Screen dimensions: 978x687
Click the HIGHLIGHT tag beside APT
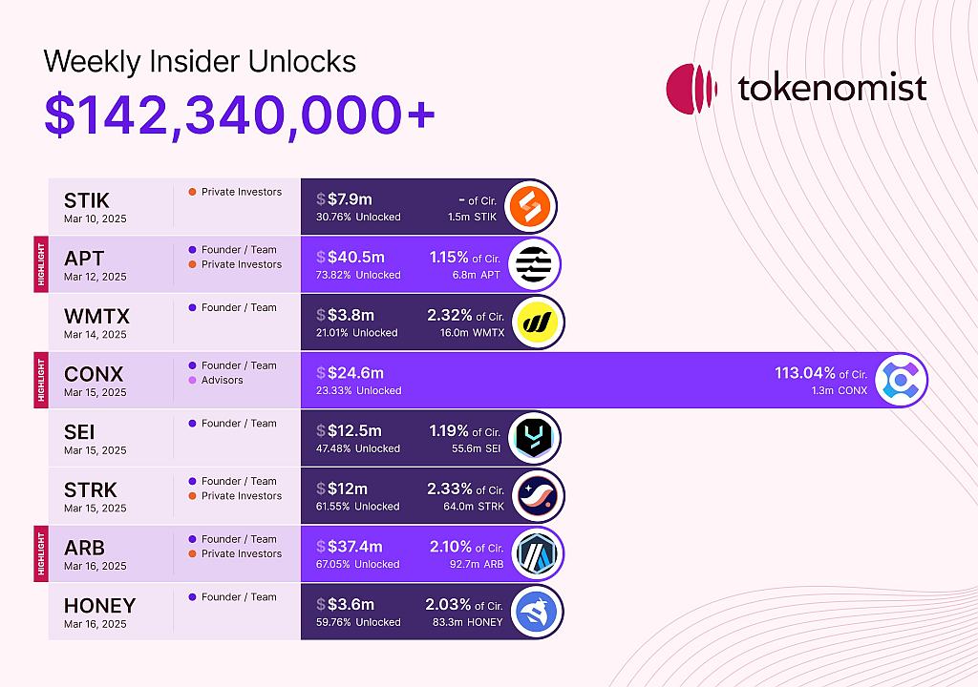41,264
